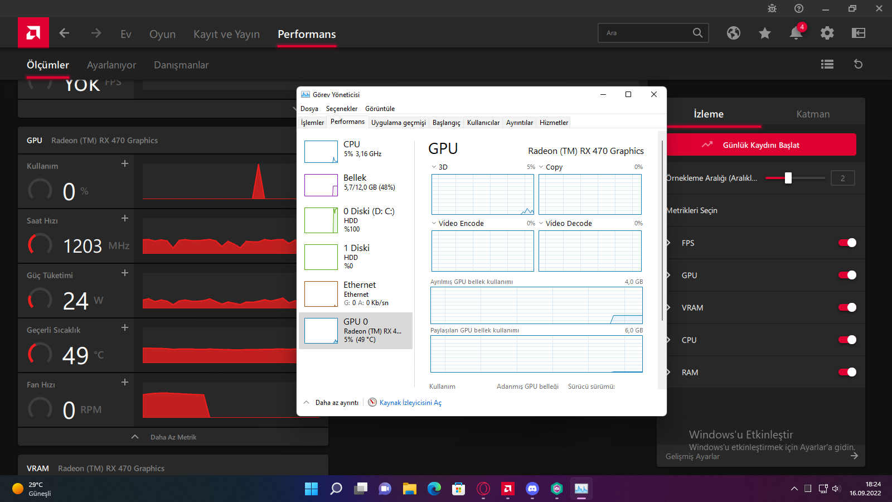Select CPU in Task Manager sidebar
The image size is (892, 502).
(x=356, y=151)
